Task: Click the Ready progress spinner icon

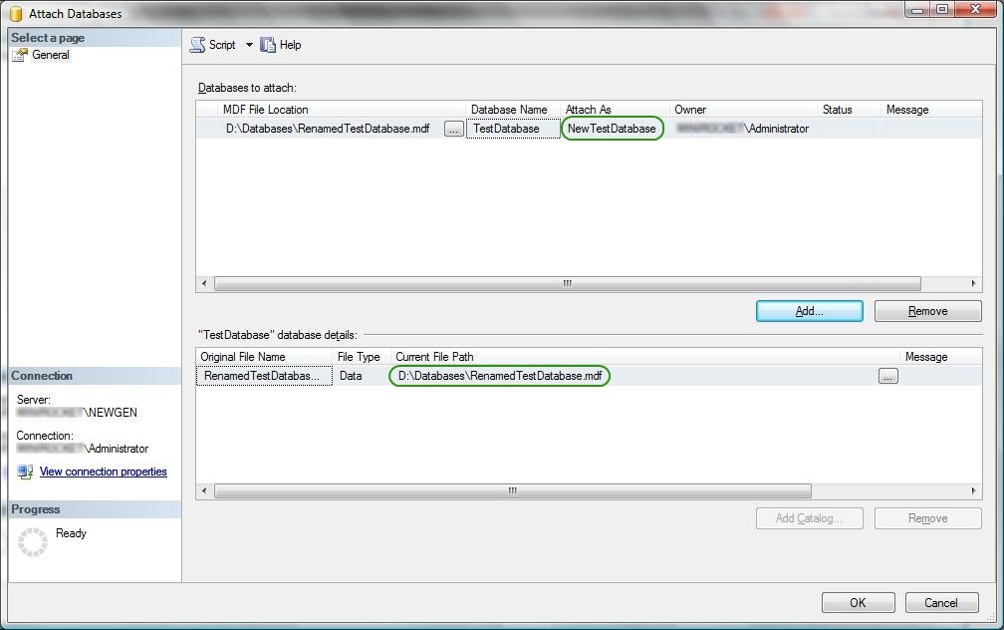Action: point(33,542)
